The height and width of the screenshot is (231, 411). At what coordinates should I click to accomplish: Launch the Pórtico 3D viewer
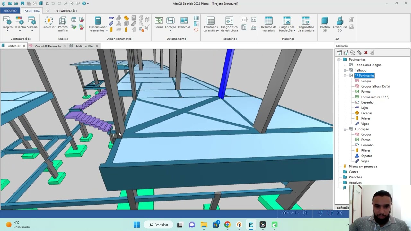click(x=325, y=24)
